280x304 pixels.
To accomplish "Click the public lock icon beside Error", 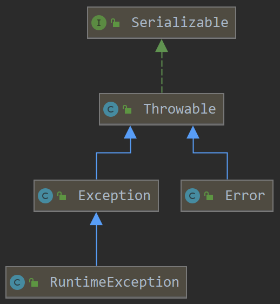I will click(x=209, y=196).
